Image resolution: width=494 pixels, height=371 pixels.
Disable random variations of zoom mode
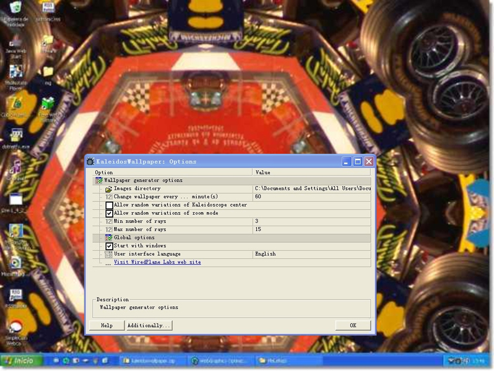pos(110,213)
